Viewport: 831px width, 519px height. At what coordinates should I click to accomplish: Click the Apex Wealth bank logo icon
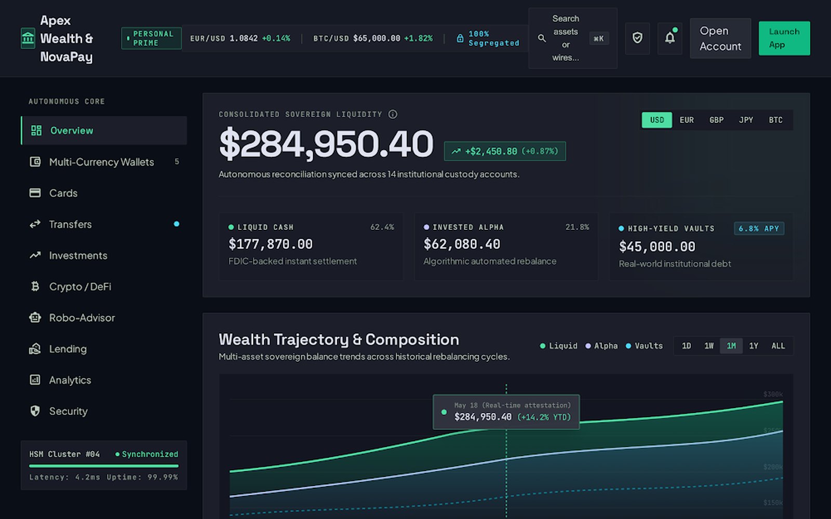[28, 38]
